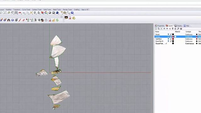Click the current-layer checkmark on bold ExactFlat row

coord(166,44)
